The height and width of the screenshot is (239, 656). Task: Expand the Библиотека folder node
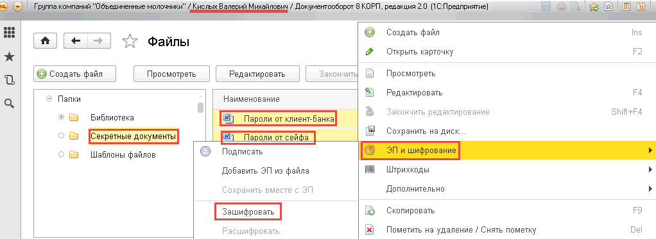coord(61,117)
